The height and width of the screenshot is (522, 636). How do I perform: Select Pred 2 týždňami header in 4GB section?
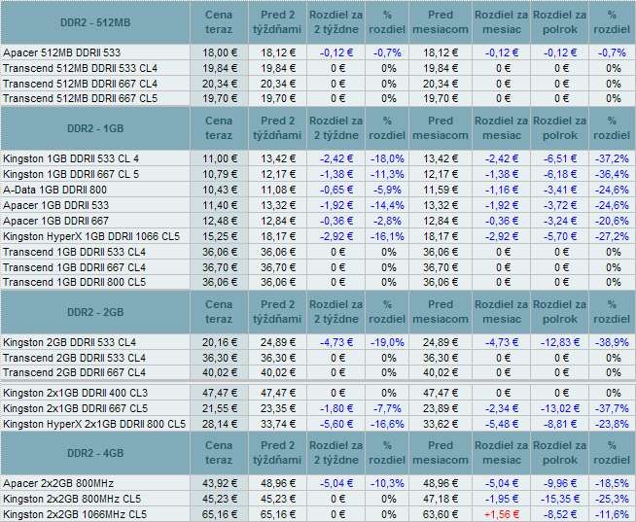(x=277, y=453)
